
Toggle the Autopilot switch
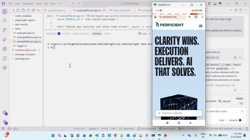click(x=241, y=120)
